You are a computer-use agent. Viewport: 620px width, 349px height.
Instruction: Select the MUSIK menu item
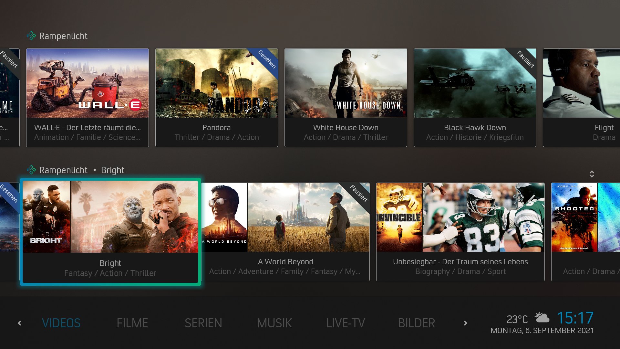point(274,323)
